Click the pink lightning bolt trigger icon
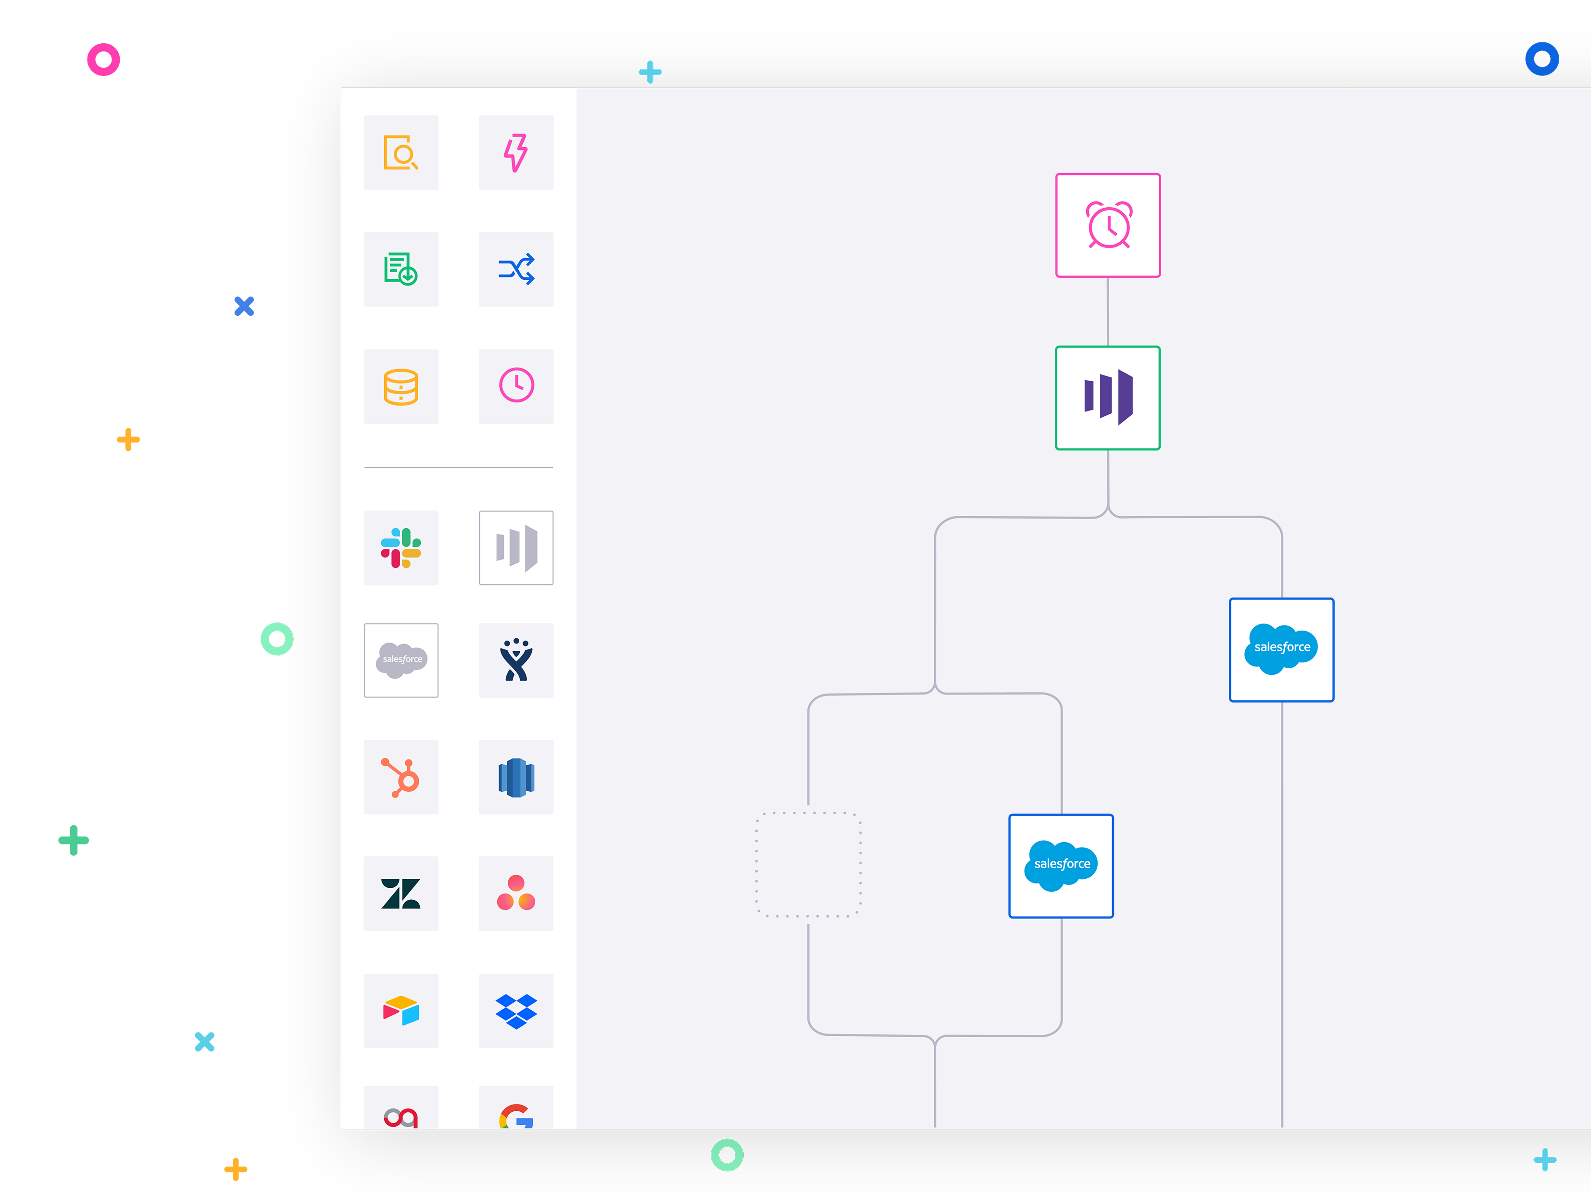This screenshot has width=1591, height=1193. coord(516,152)
